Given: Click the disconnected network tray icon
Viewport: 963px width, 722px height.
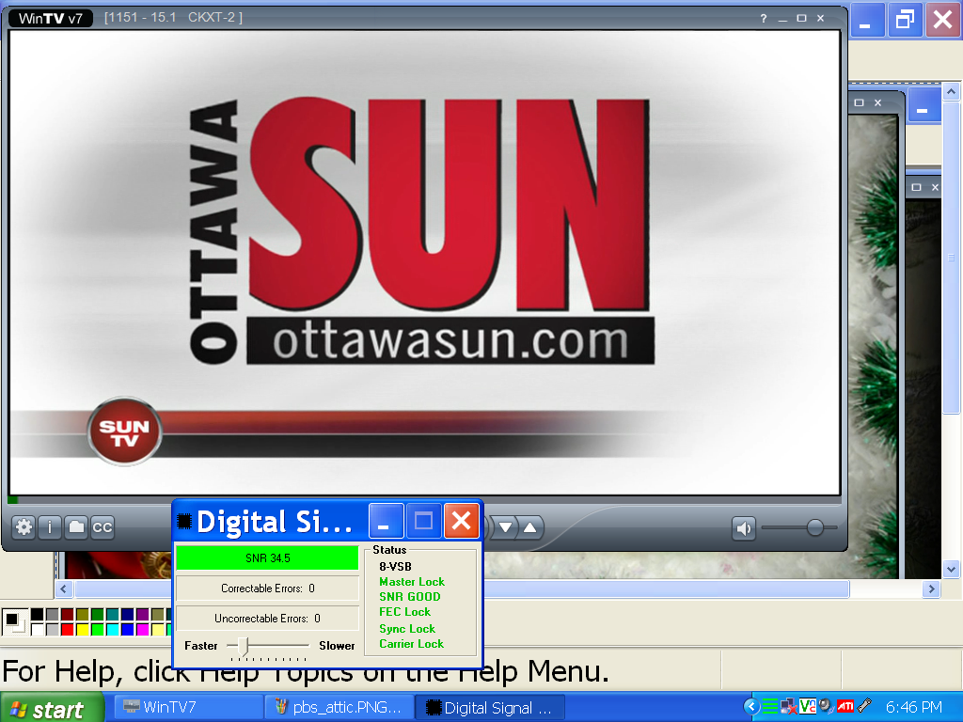Looking at the screenshot, I should 789,707.
